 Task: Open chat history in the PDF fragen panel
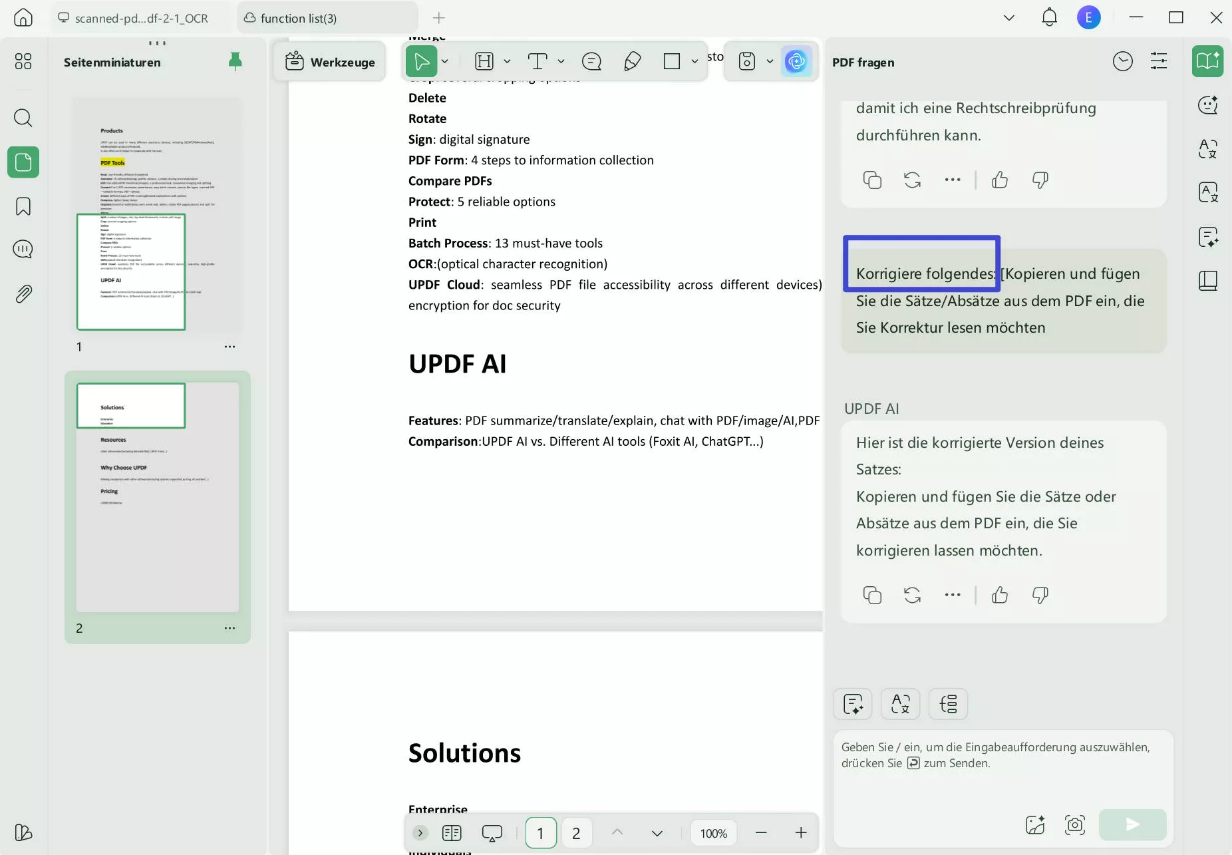1123,61
